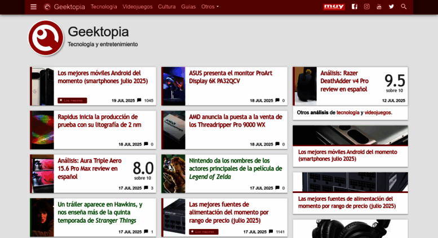Screen dimensions: 438x238
Task: Click the large Geektopia heading text
Action: pos(98,32)
